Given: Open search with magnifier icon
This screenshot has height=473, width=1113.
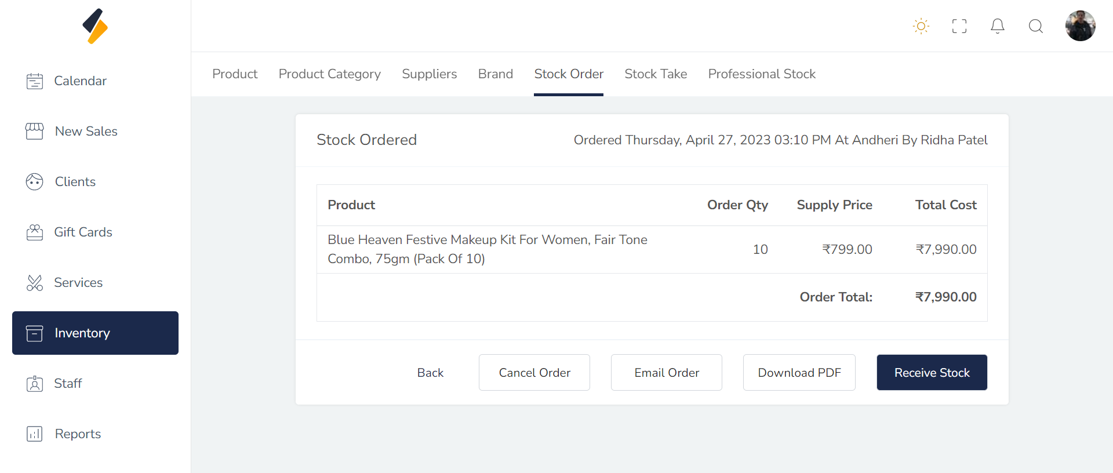Looking at the screenshot, I should (x=1035, y=26).
